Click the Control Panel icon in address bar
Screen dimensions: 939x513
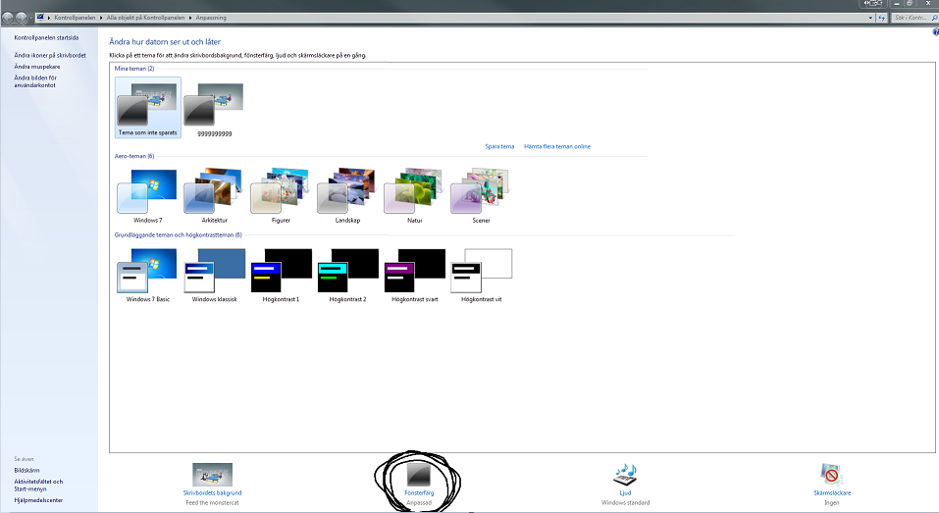40,18
